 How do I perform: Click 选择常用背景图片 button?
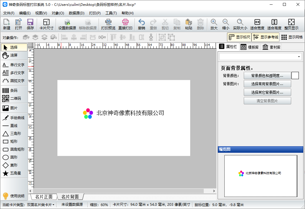tap(267, 84)
